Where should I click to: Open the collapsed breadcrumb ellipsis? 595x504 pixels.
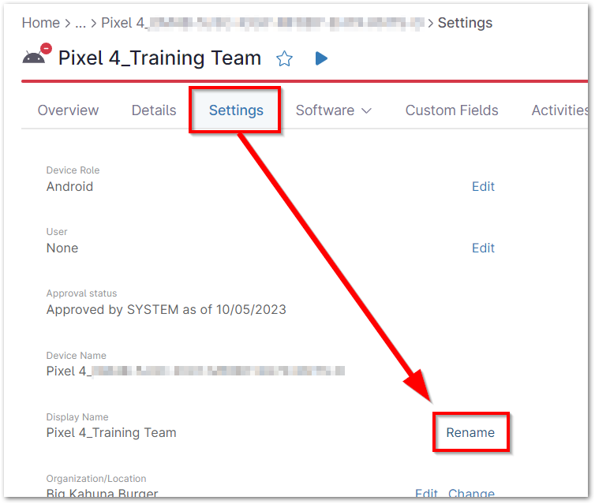[x=78, y=23]
